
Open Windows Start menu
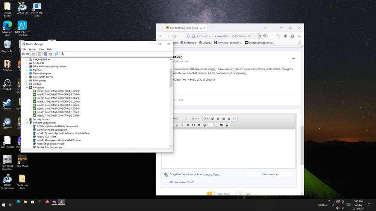pos(4,205)
